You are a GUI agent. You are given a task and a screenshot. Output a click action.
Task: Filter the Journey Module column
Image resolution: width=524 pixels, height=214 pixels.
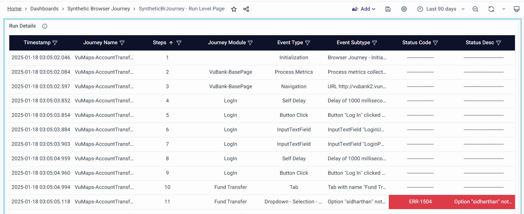pos(250,43)
